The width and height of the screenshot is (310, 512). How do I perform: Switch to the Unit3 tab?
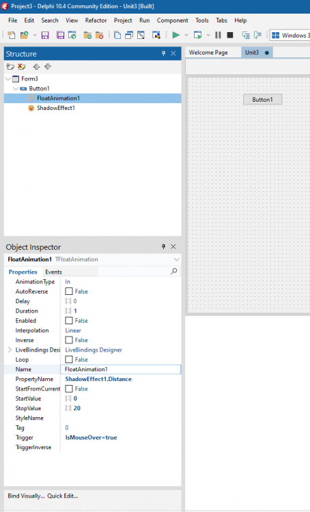point(257,53)
